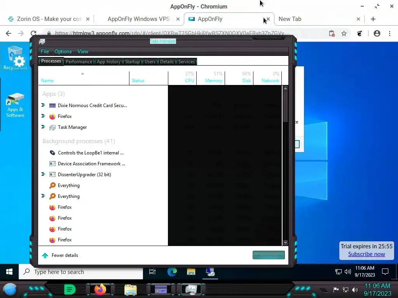The height and width of the screenshot is (298, 398).
Task: Click the Type here to search box
Action: 81,272
